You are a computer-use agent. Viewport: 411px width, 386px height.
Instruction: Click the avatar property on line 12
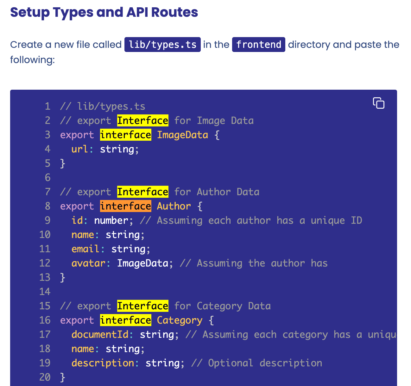(x=88, y=263)
